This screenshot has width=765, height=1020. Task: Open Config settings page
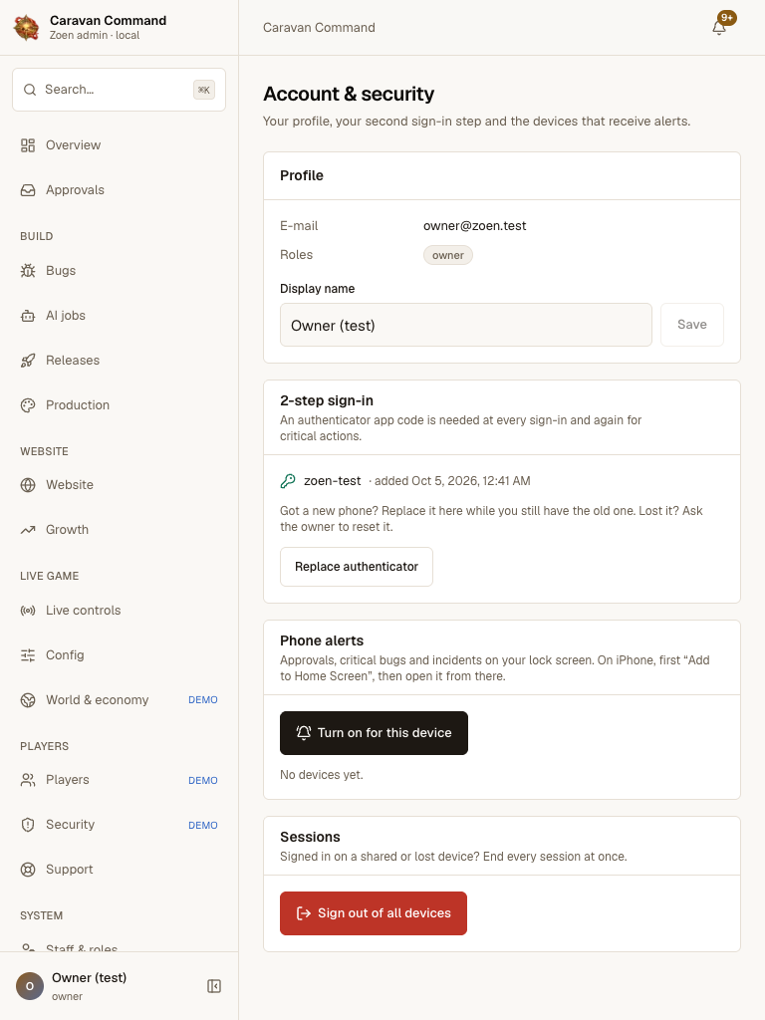(x=120, y=655)
